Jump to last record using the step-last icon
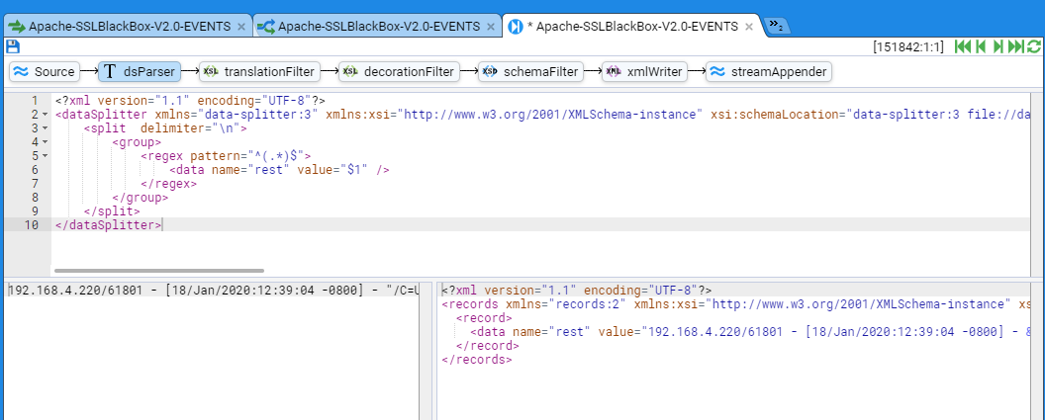Screen dimensions: 1045x420 (x=1015, y=46)
